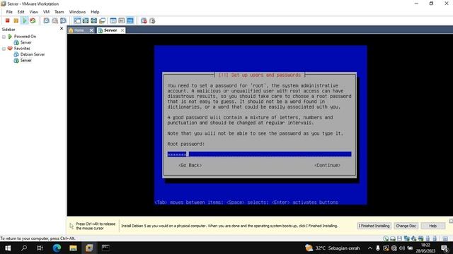Collapse the Favorites tree group
Screen dimensions: 453x254
point(4,49)
